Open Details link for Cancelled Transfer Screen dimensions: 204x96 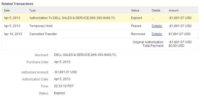157,34
